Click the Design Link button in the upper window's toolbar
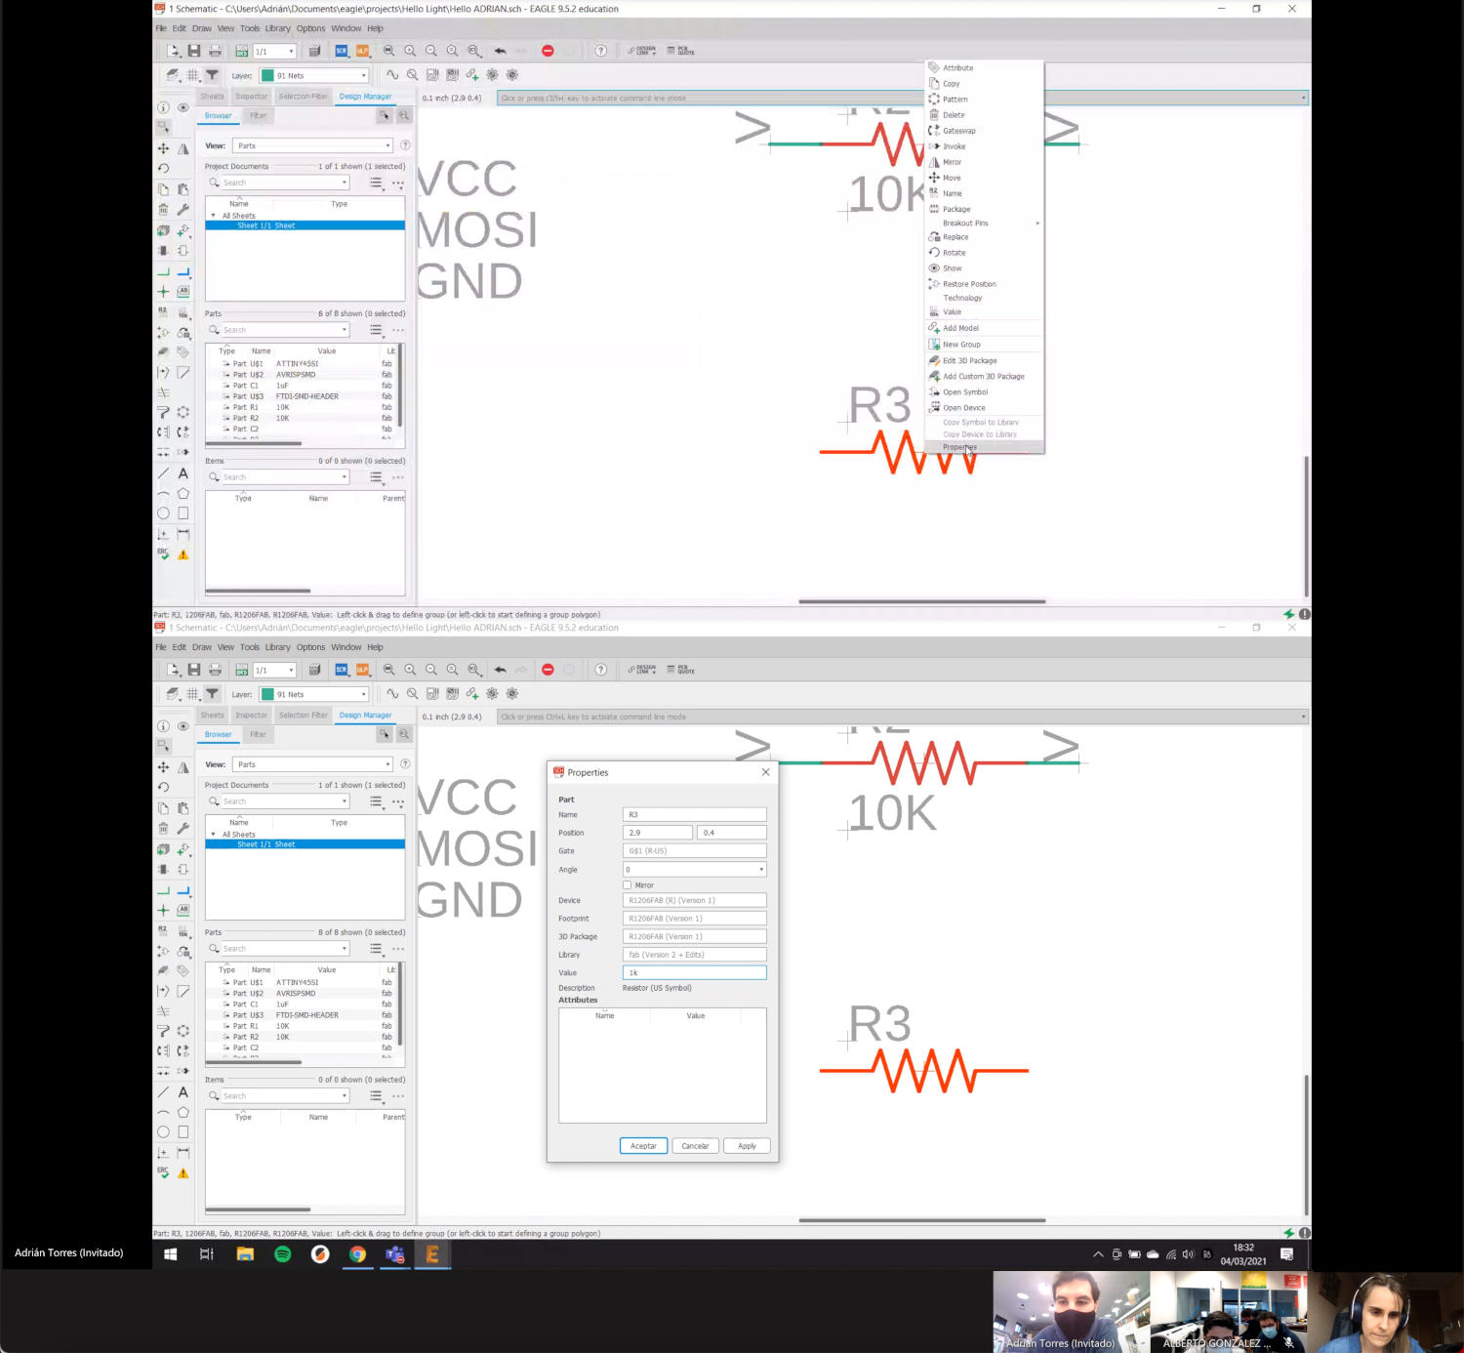 pos(641,51)
